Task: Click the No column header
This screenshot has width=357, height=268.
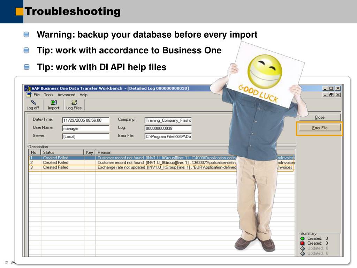Action: (35, 152)
